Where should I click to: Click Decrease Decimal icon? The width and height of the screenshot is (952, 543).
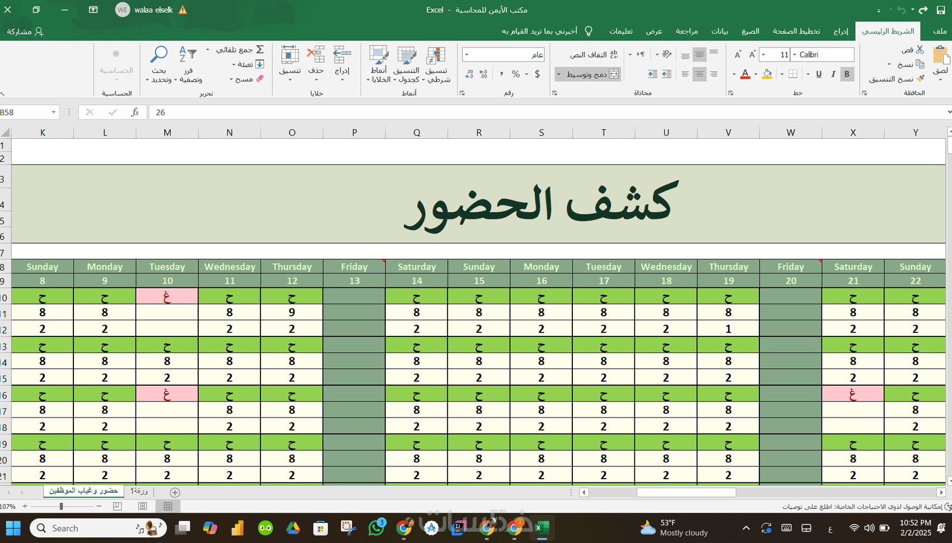click(469, 74)
